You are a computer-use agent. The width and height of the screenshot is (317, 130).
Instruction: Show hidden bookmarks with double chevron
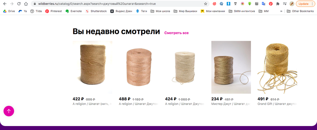coord(281,11)
